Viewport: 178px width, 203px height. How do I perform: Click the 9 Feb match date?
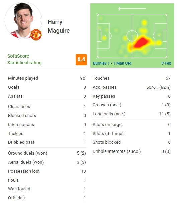click(166, 63)
